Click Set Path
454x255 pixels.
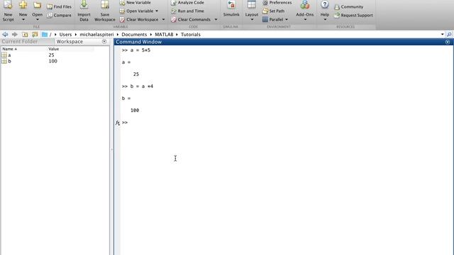pos(274,11)
